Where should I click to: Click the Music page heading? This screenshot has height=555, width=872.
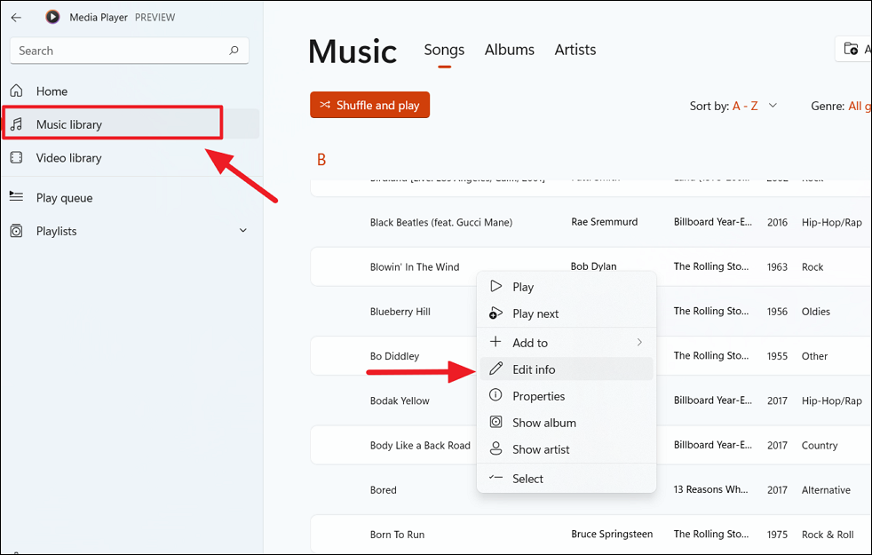[x=353, y=52]
